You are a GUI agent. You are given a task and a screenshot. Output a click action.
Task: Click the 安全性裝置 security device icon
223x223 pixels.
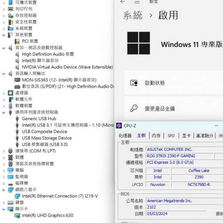click(10, 22)
